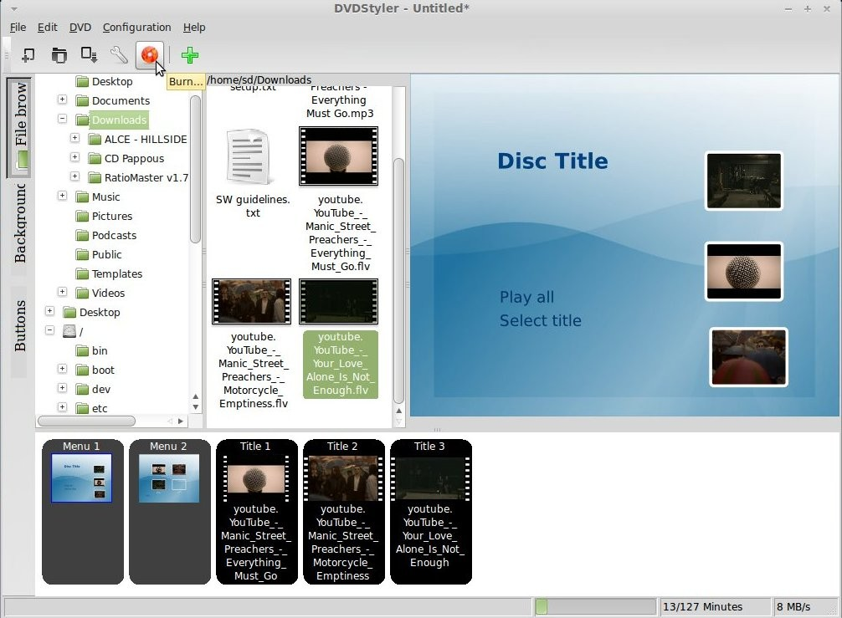The image size is (842, 618).
Task: Click the Everything Must Go.mp3 file name
Action: coord(339,100)
